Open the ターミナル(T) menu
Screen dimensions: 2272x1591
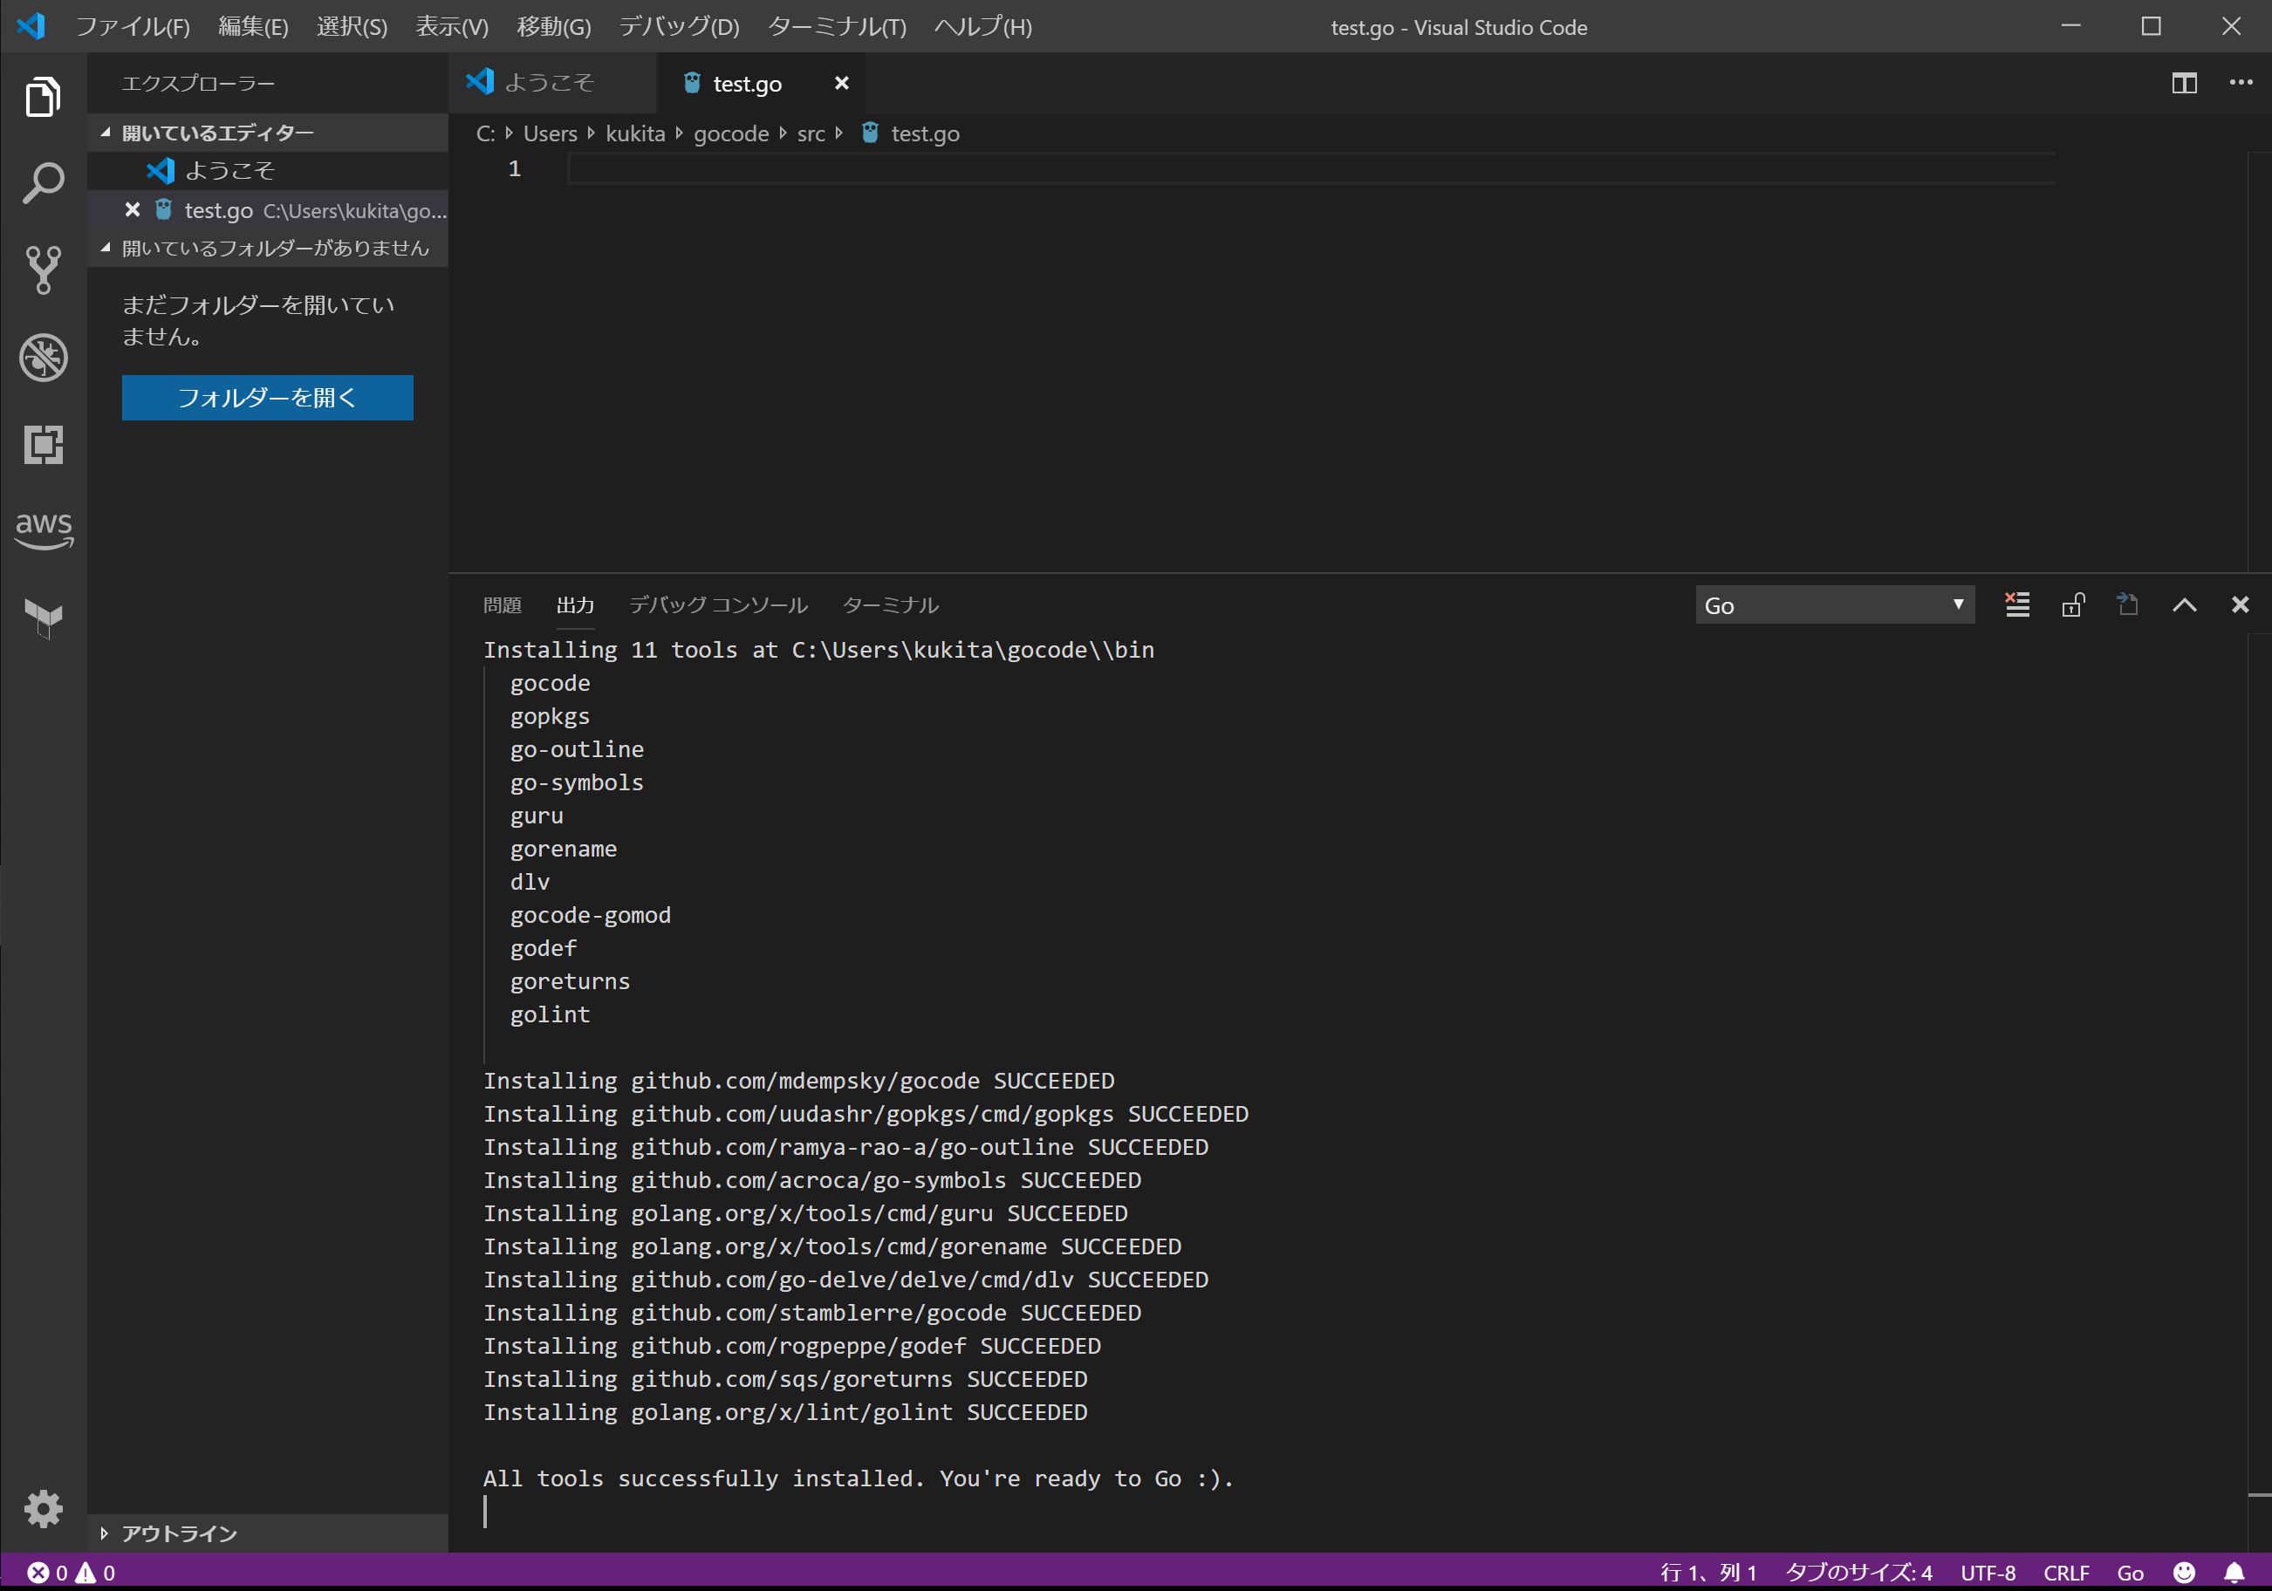pyautogui.click(x=836, y=27)
